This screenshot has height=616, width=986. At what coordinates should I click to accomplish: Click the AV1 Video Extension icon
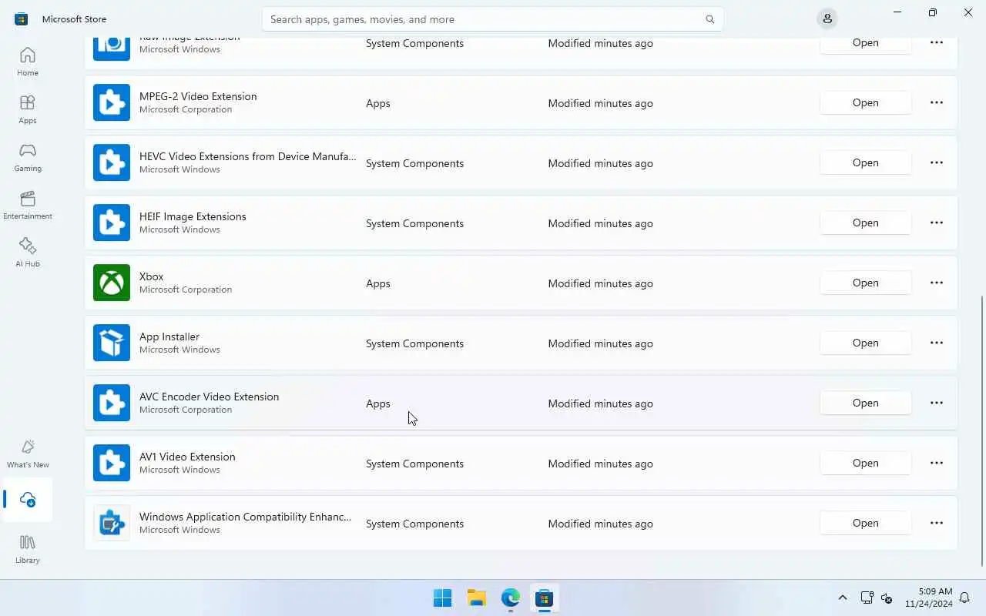112,463
